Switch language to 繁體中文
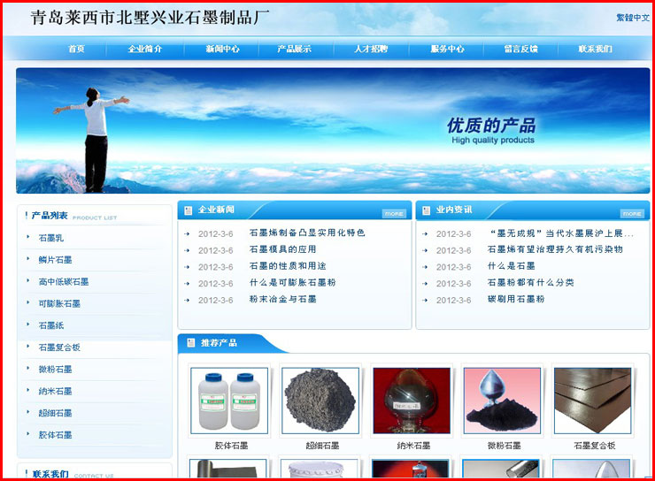The image size is (655, 481). click(633, 18)
